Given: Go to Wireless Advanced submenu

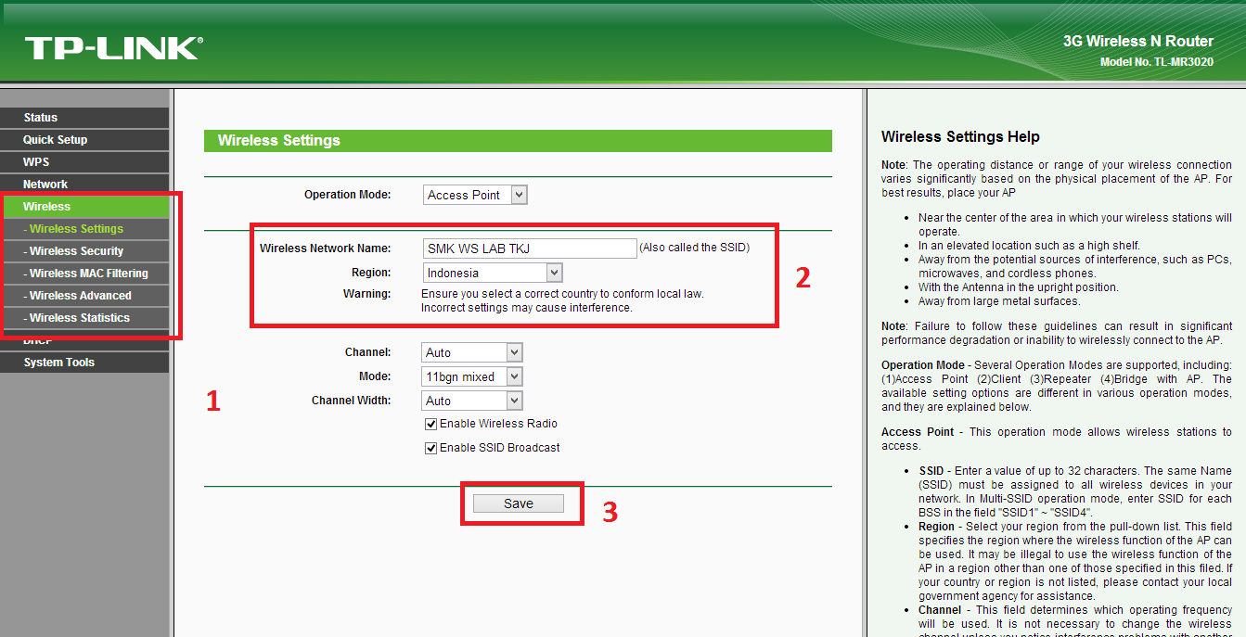Looking at the screenshot, I should tap(84, 296).
